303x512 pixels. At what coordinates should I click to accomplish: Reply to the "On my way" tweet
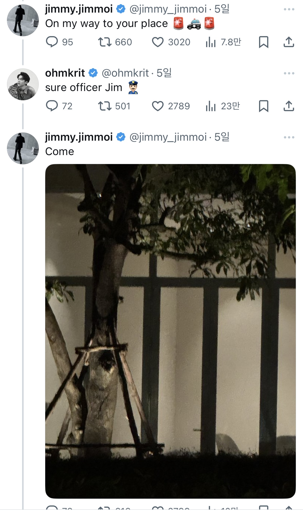tap(52, 42)
